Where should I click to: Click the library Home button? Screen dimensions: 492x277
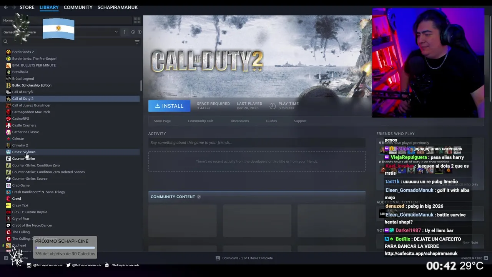pyautogui.click(x=8, y=20)
